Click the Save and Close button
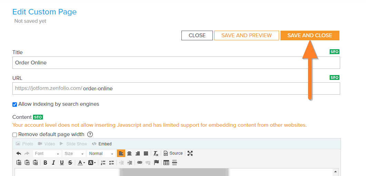This screenshot has height=176, width=366. point(309,35)
